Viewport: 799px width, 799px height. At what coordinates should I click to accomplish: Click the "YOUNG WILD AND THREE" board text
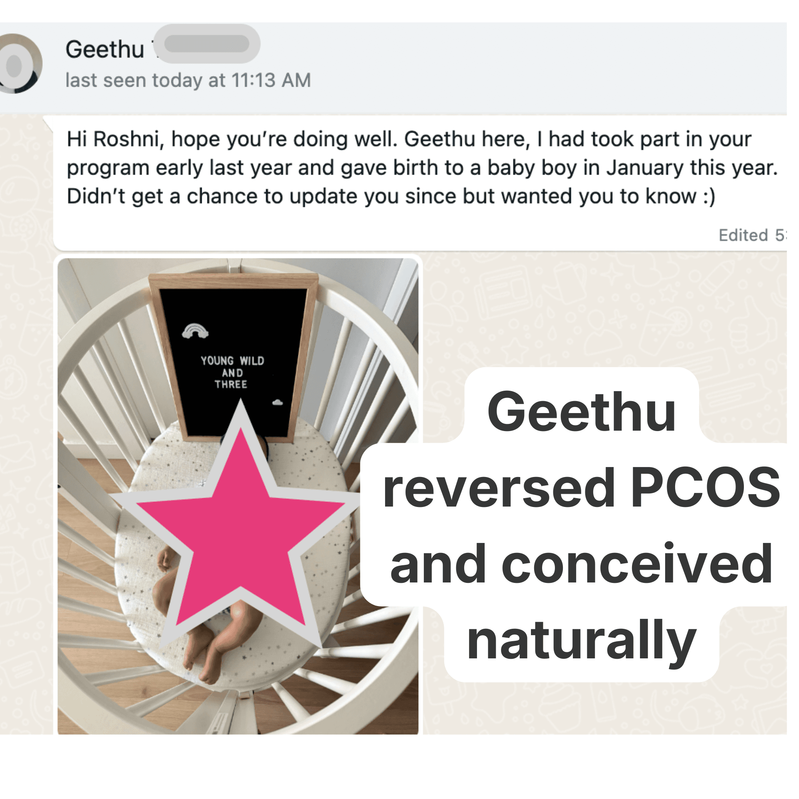[x=232, y=372]
